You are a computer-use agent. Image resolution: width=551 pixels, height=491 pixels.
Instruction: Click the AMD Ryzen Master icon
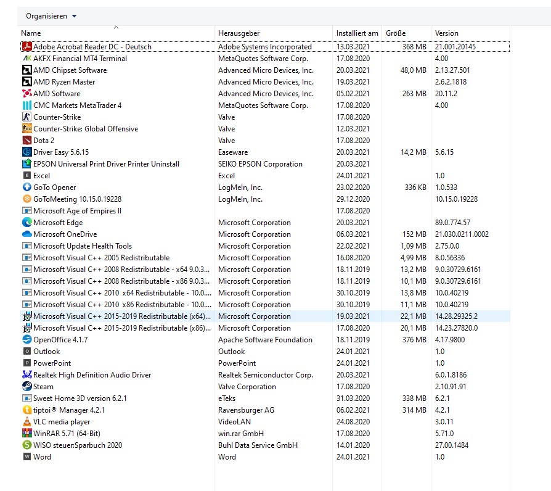click(27, 82)
